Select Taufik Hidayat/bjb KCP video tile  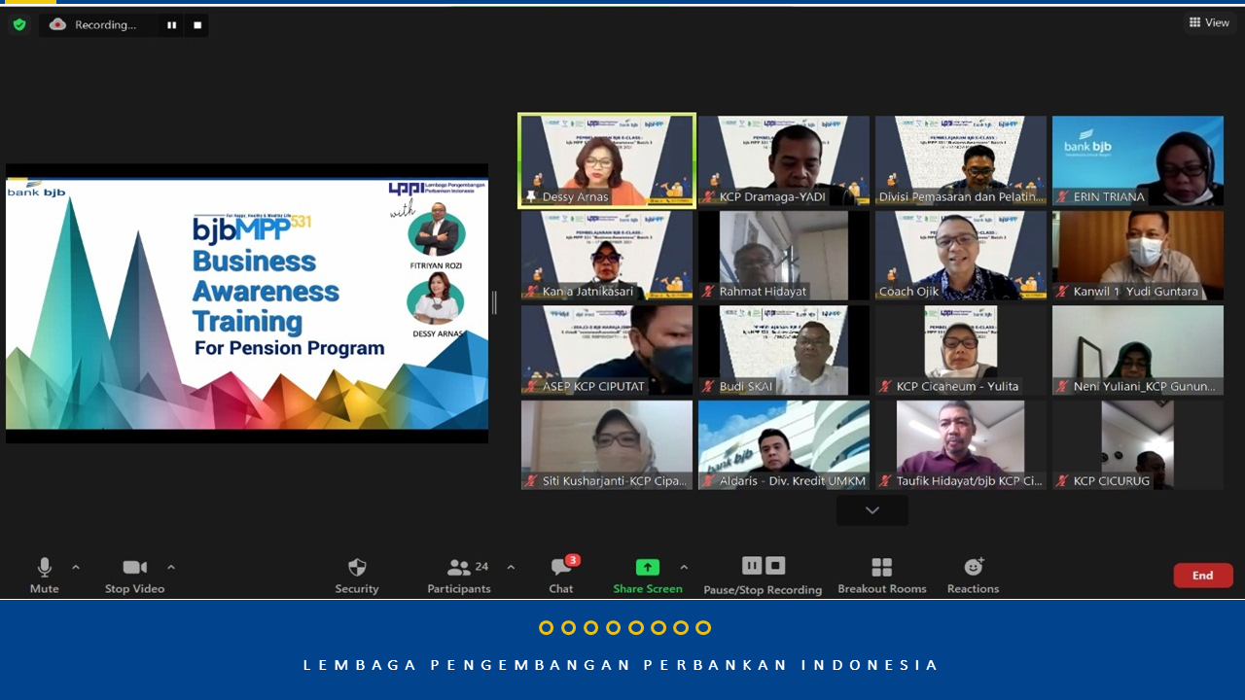(x=961, y=445)
